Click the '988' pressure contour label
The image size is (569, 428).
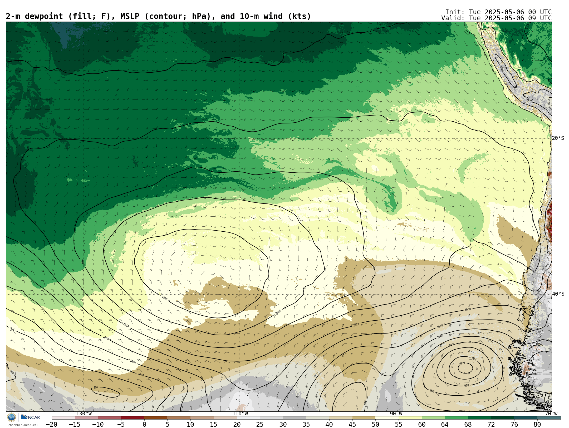coord(467,386)
